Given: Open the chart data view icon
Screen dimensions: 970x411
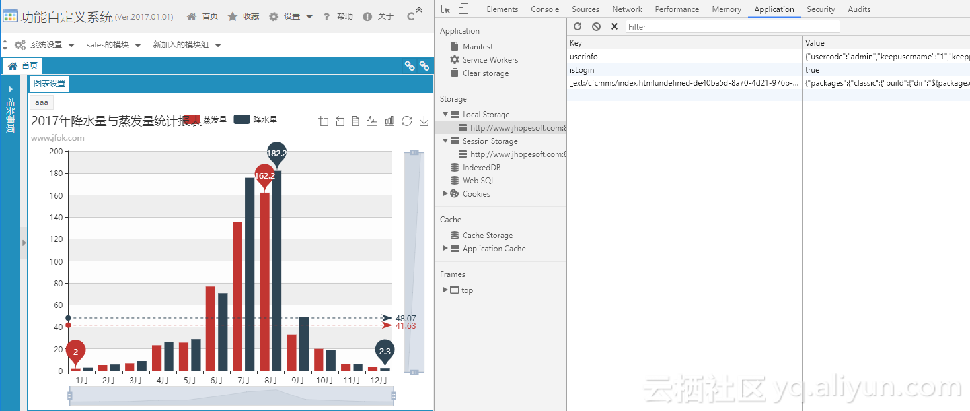Looking at the screenshot, I should (x=355, y=121).
